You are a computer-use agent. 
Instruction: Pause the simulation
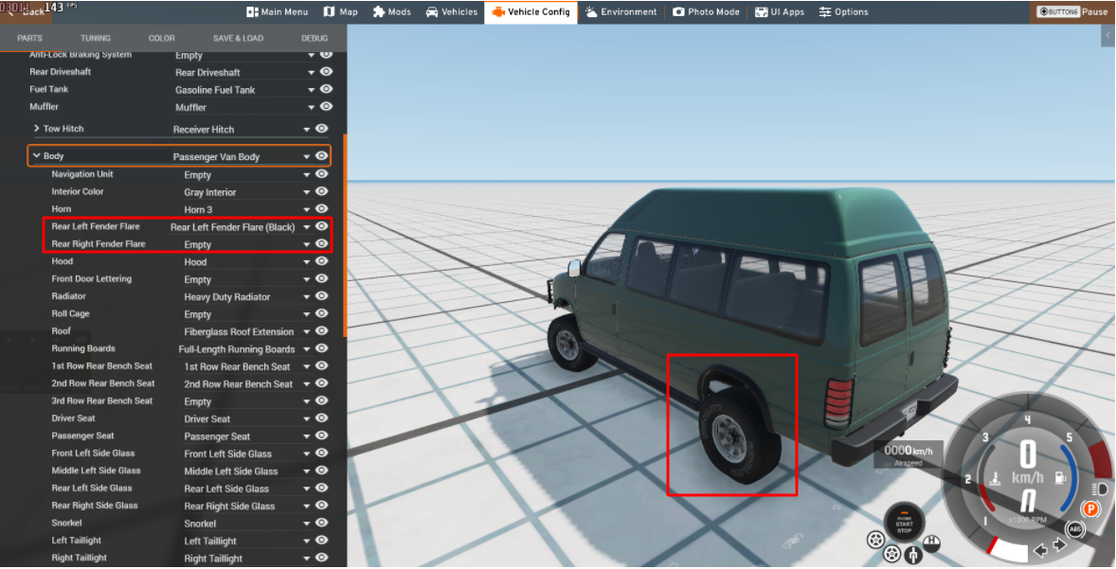click(1071, 11)
